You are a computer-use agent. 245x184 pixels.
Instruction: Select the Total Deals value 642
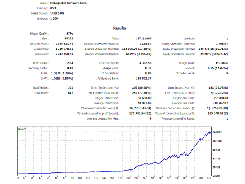click(70, 93)
